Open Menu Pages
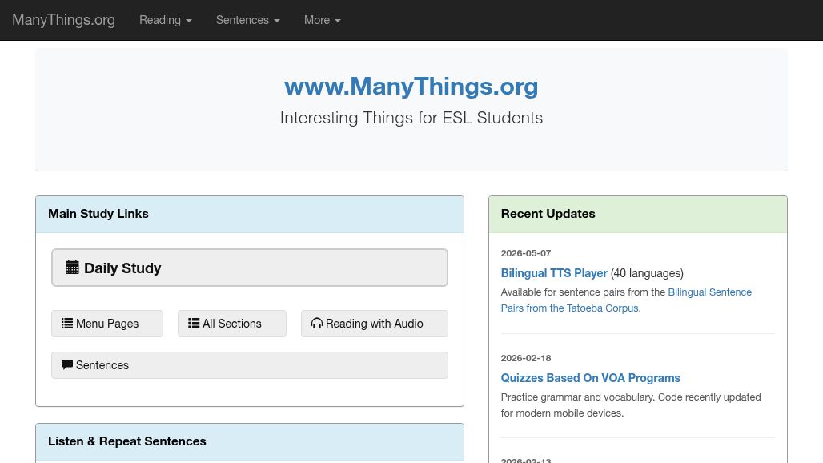Viewport: 823px width, 463px height. pyautogui.click(x=107, y=324)
